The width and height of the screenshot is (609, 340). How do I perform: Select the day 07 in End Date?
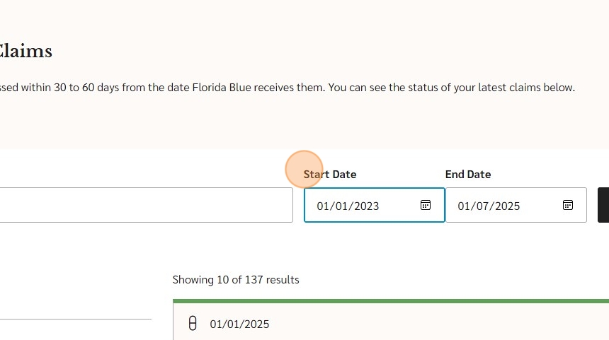tap(482, 206)
